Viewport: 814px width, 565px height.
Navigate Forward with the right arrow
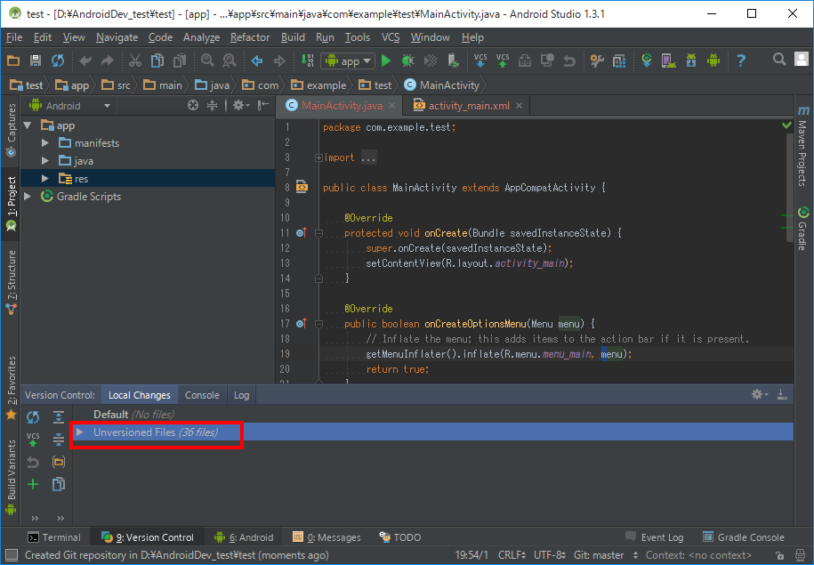coord(279,61)
